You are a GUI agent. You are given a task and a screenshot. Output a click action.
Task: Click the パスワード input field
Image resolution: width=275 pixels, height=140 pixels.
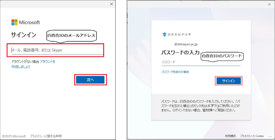201,62
